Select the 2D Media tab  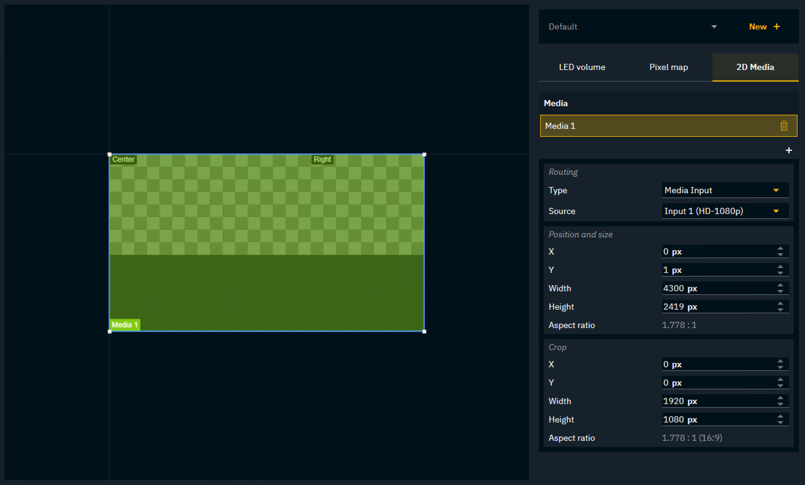click(755, 67)
